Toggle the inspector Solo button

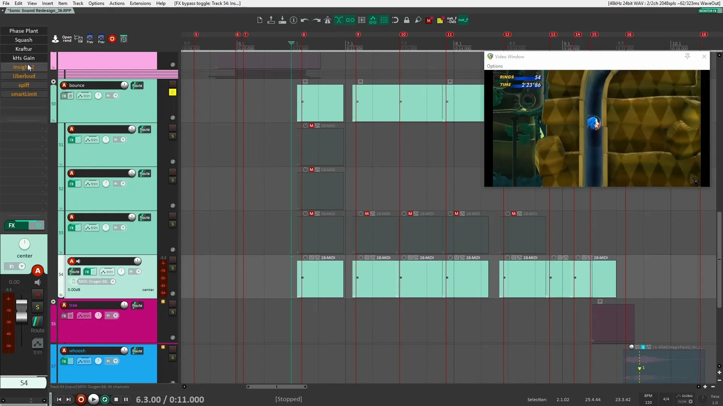pyautogui.click(x=37, y=307)
